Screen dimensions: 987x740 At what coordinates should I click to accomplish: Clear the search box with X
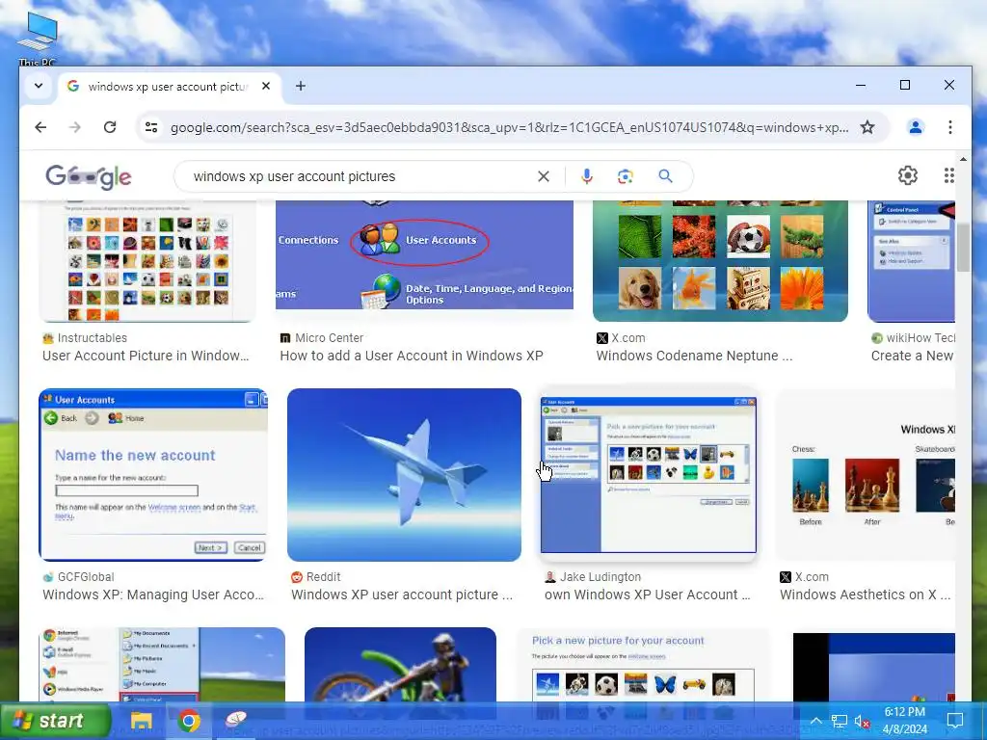pos(544,176)
